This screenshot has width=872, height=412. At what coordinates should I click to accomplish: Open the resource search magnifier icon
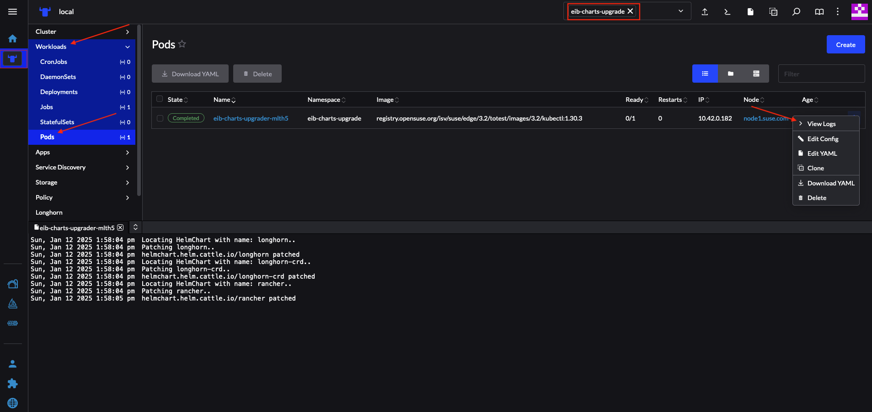click(796, 12)
